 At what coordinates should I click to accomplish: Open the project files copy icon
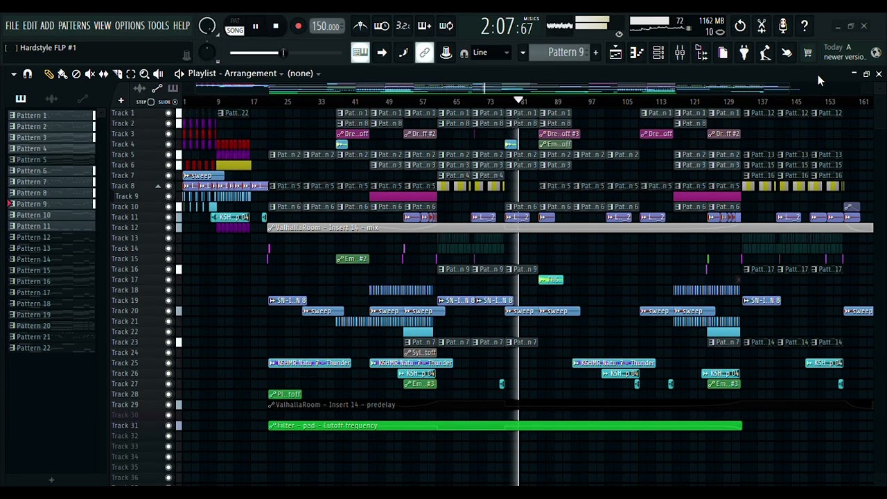tap(723, 53)
